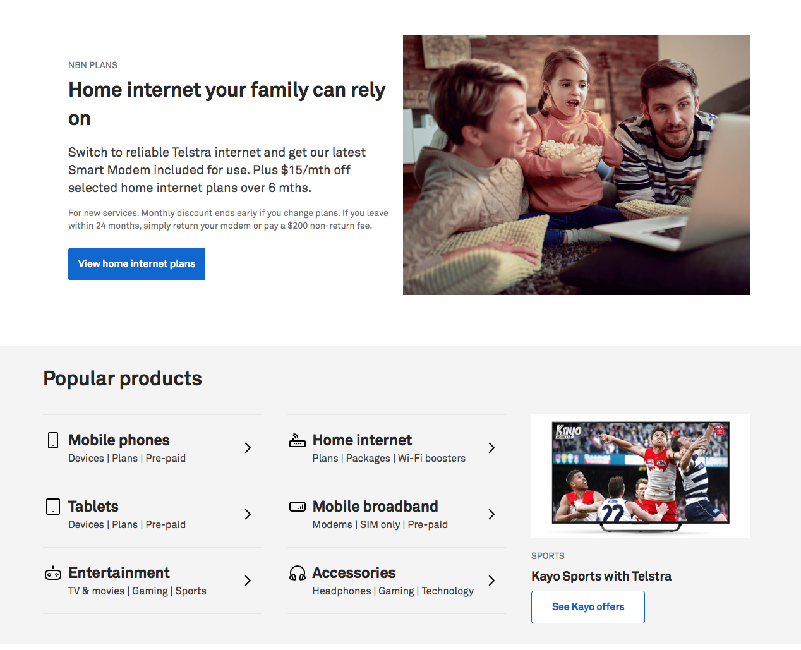Go to the Entertainment category heading
This screenshot has height=650, width=801.
point(119,573)
